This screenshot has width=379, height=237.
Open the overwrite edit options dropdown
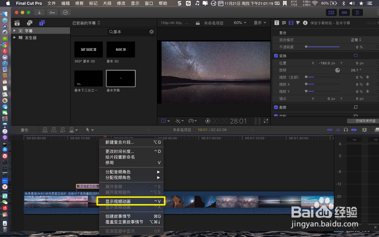pyautogui.click(x=74, y=130)
